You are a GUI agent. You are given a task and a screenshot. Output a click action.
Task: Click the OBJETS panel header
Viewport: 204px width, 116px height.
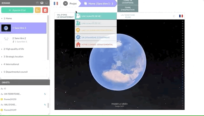pyautogui.click(x=25, y=82)
